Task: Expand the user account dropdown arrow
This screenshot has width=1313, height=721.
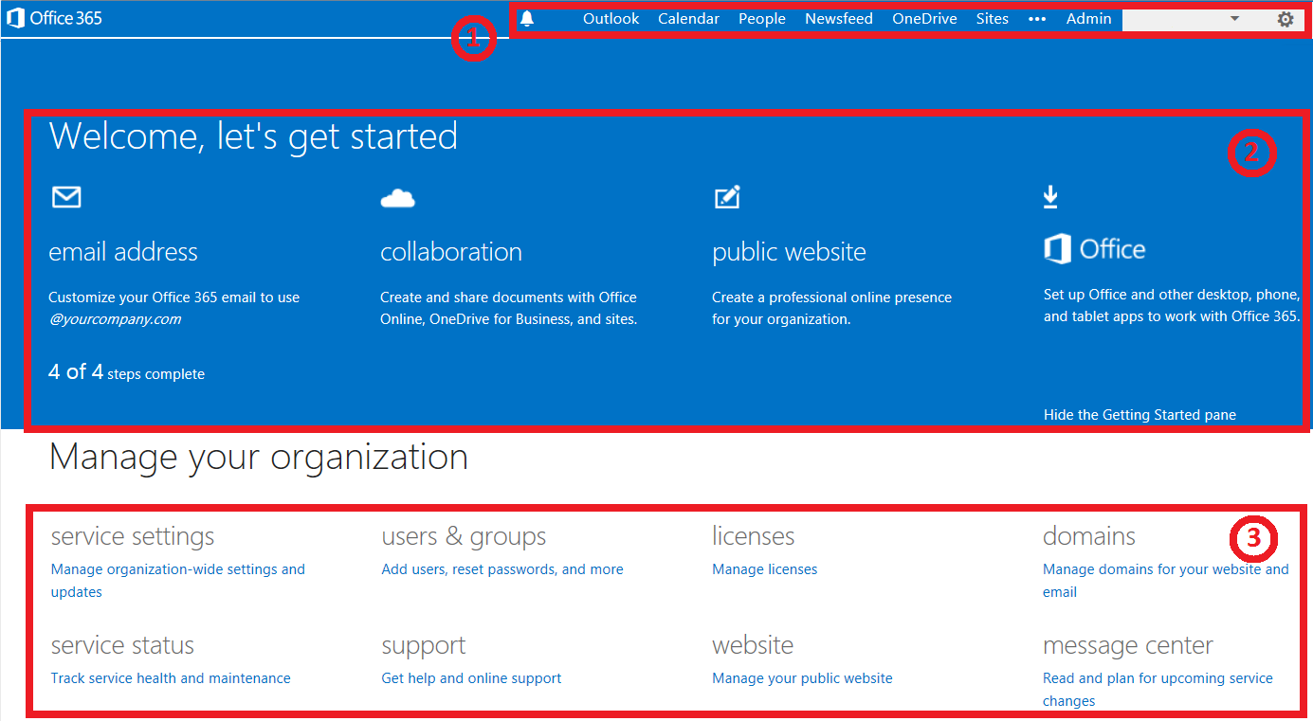Action: (1234, 19)
